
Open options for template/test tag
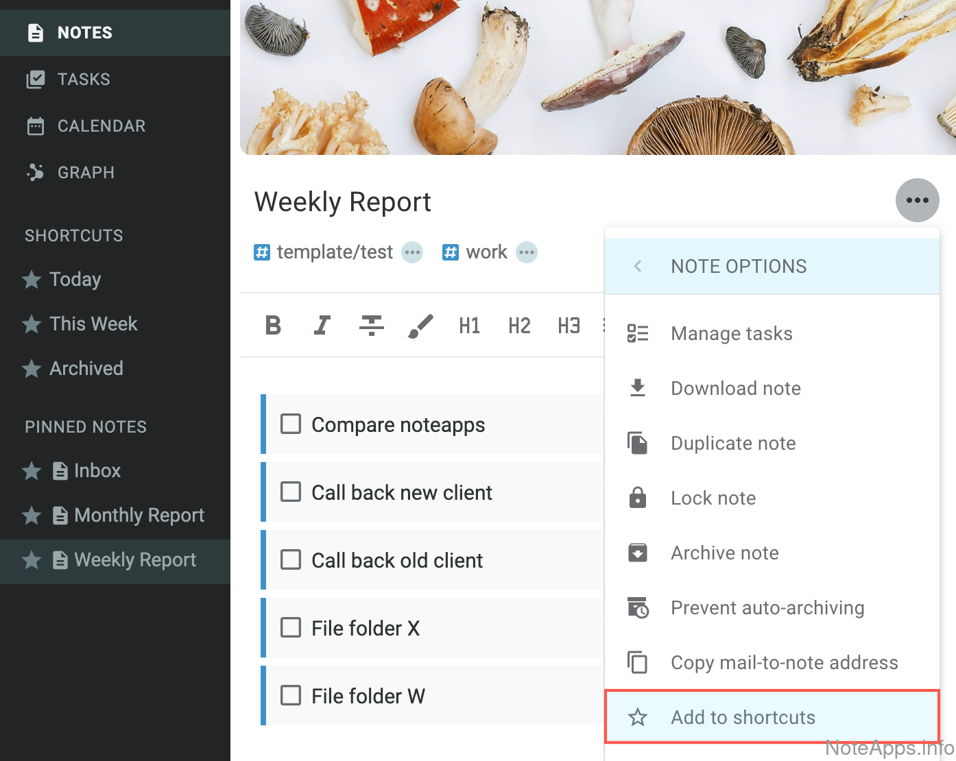(x=412, y=252)
